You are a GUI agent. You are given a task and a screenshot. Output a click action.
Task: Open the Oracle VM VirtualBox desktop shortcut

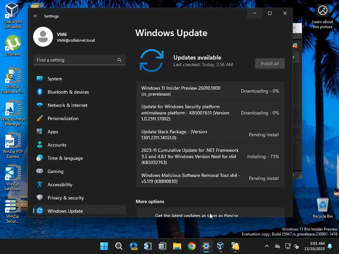pyautogui.click(x=12, y=16)
